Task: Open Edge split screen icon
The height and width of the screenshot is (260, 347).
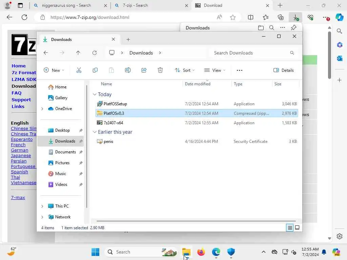Action: click(250, 17)
